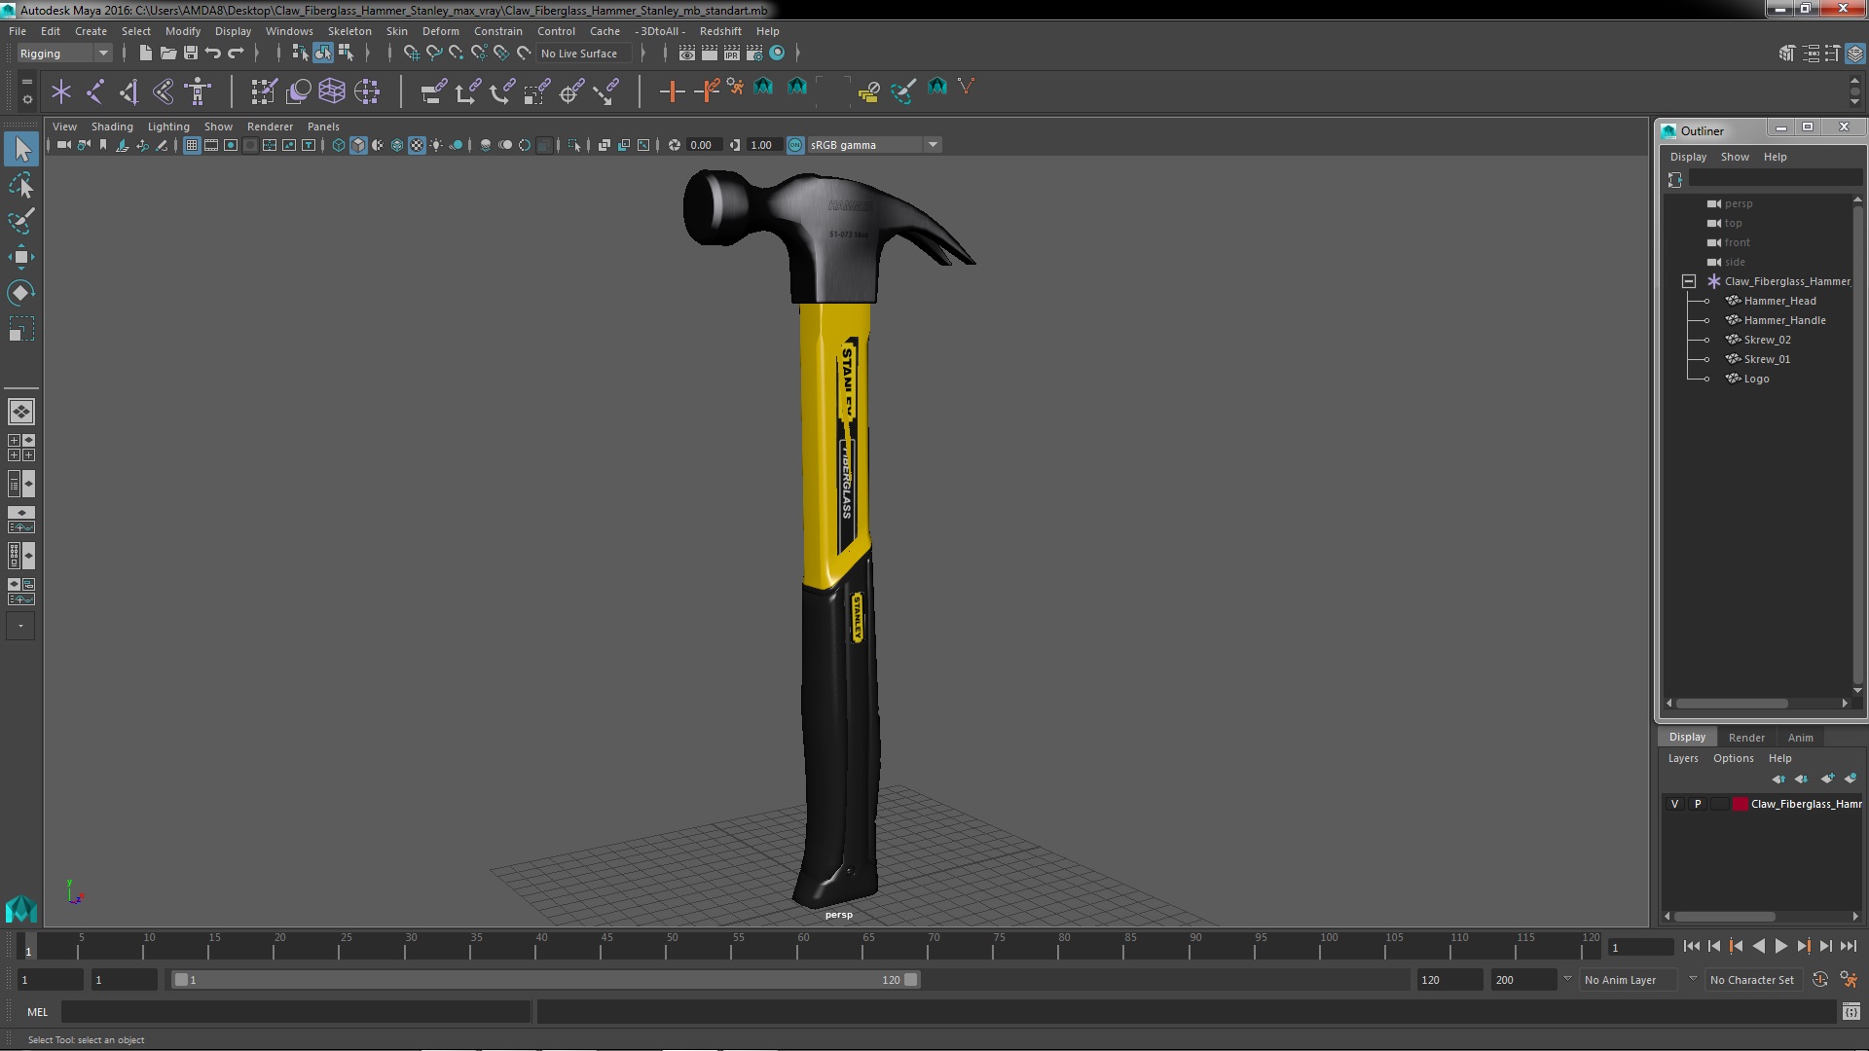This screenshot has width=1869, height=1051.
Task: Activate the Rotate tool
Action: point(21,293)
